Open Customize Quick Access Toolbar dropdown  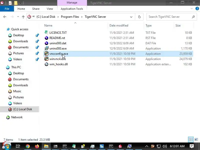click(20, 3)
